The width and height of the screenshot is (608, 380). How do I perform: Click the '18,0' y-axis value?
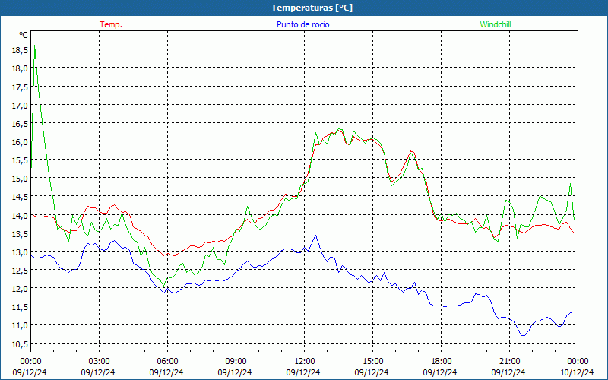[20, 68]
